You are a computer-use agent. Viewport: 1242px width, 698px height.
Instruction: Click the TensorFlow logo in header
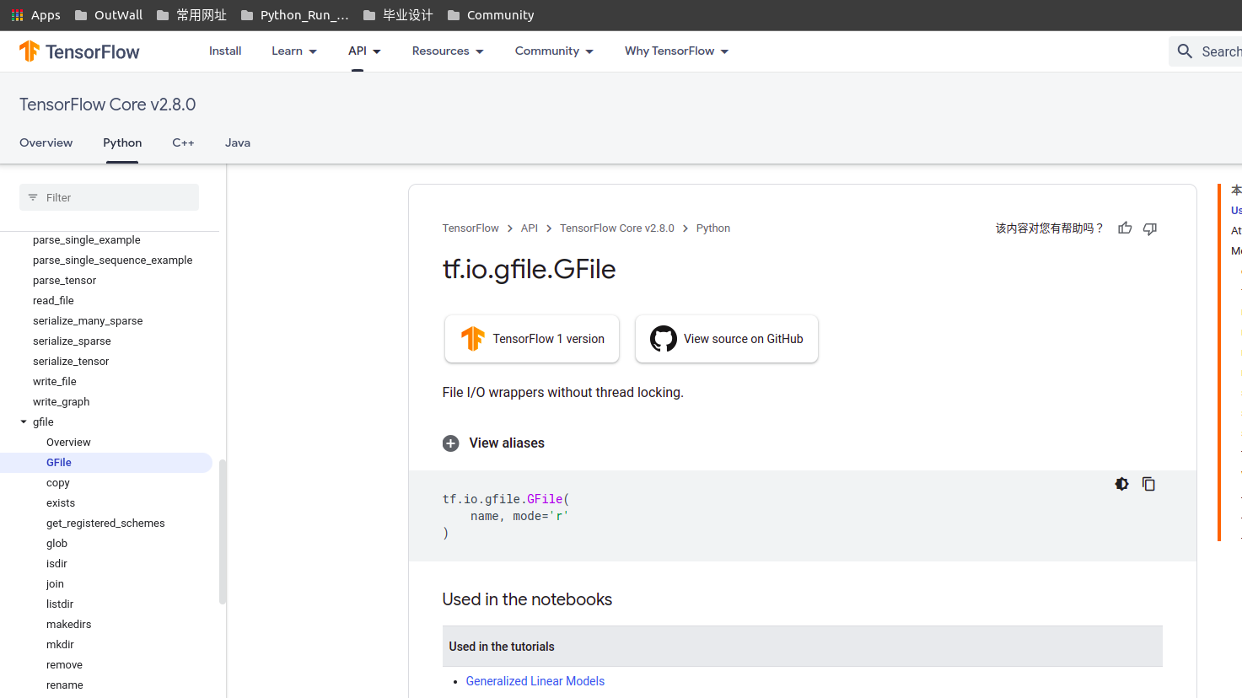pyautogui.click(x=79, y=51)
